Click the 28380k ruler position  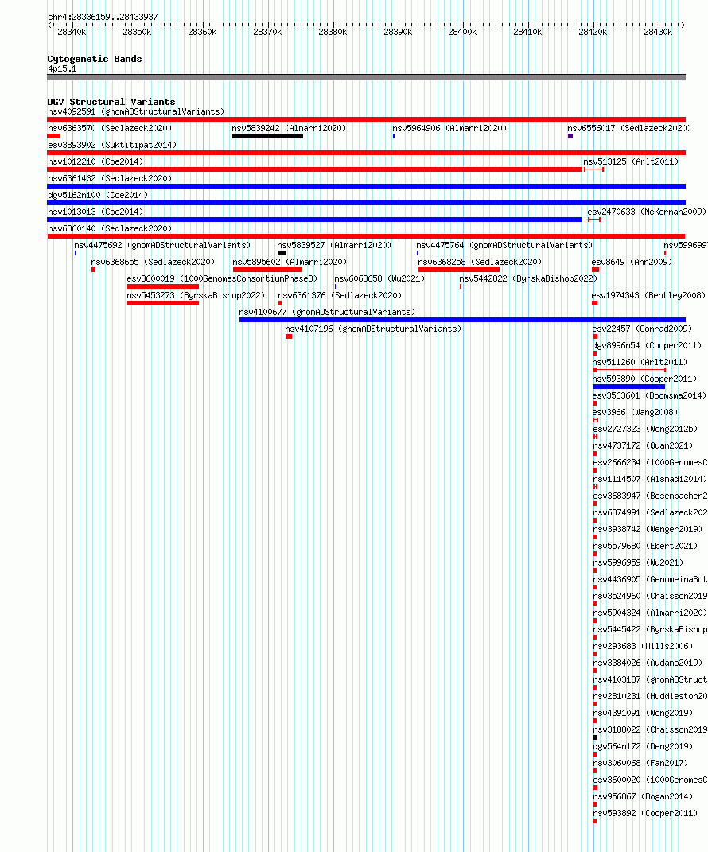click(333, 32)
